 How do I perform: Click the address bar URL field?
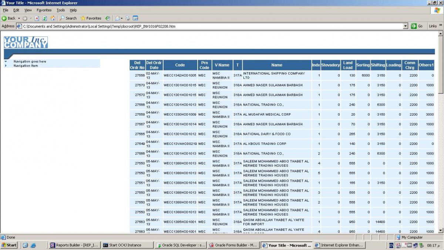(x=211, y=26)
